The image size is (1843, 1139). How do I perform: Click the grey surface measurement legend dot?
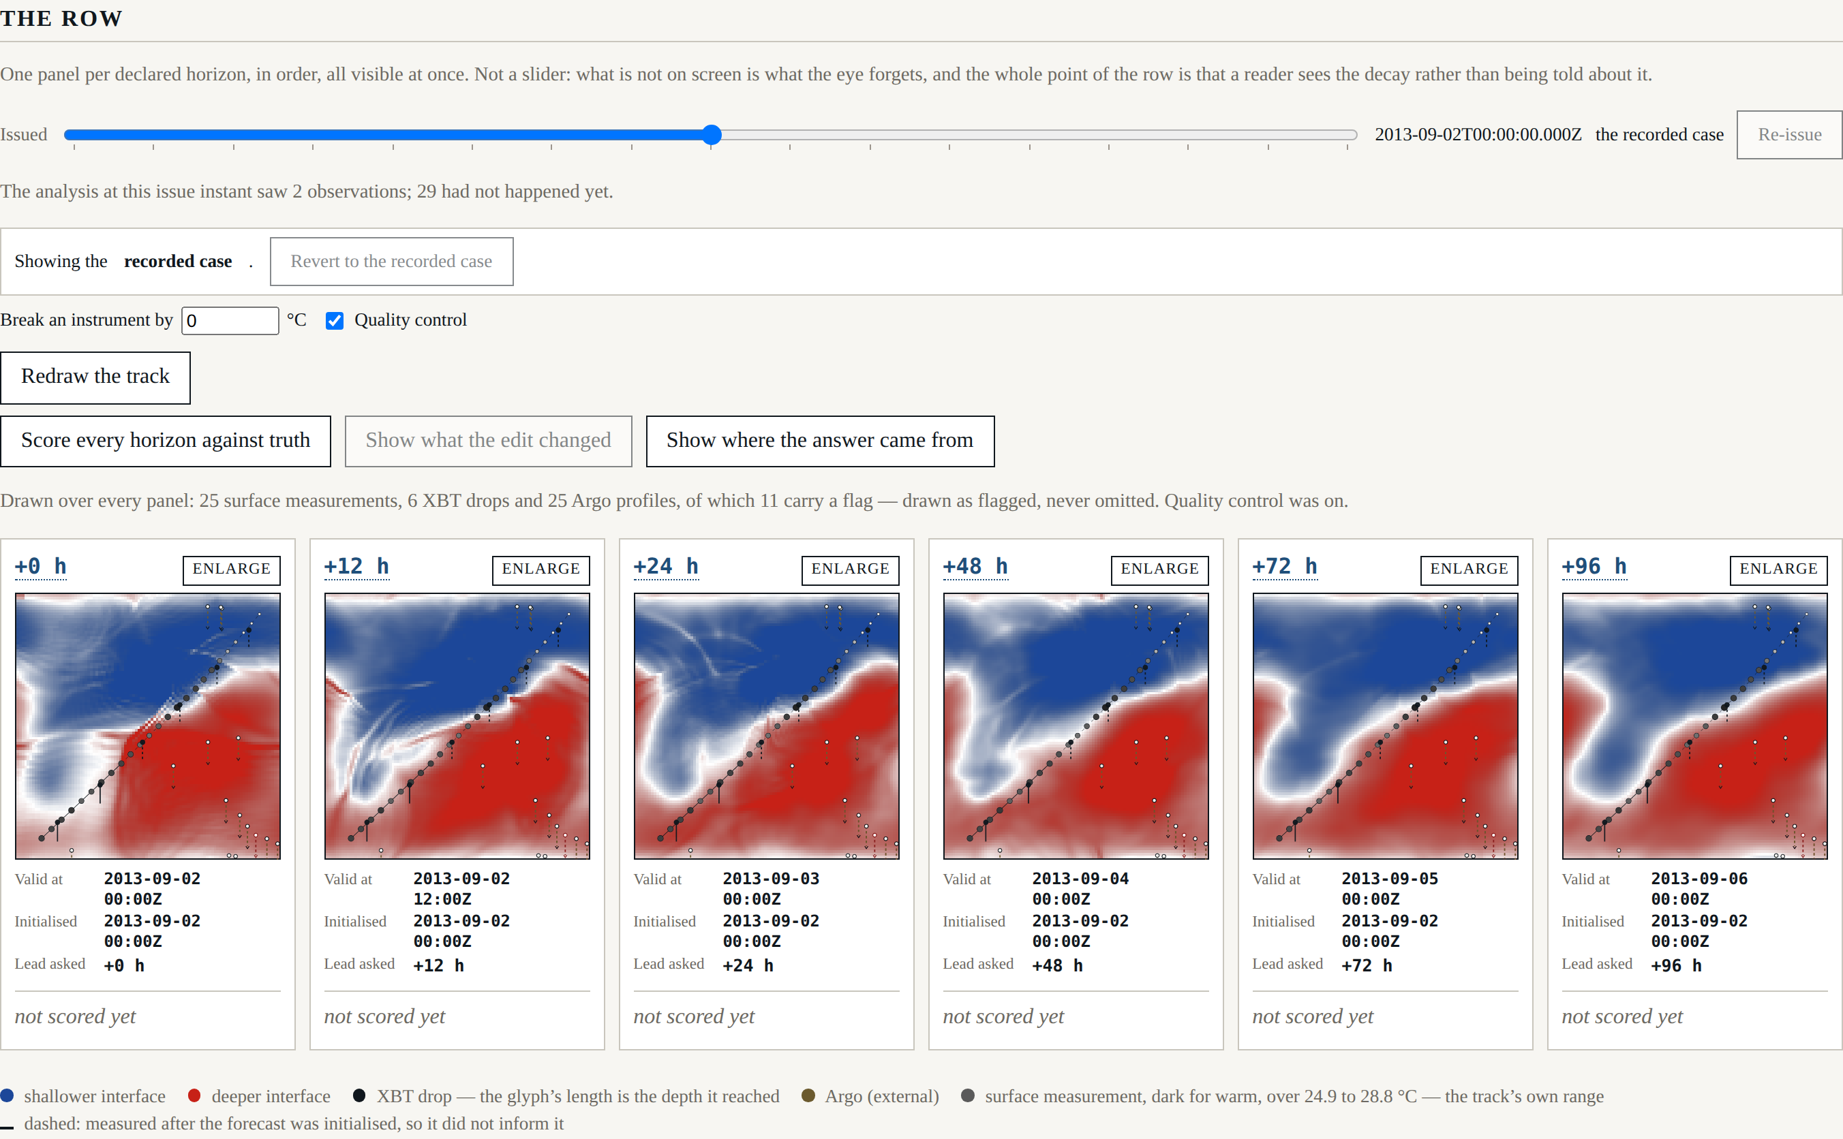pos(969,1096)
